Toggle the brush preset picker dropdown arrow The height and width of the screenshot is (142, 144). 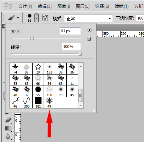tap(37, 18)
